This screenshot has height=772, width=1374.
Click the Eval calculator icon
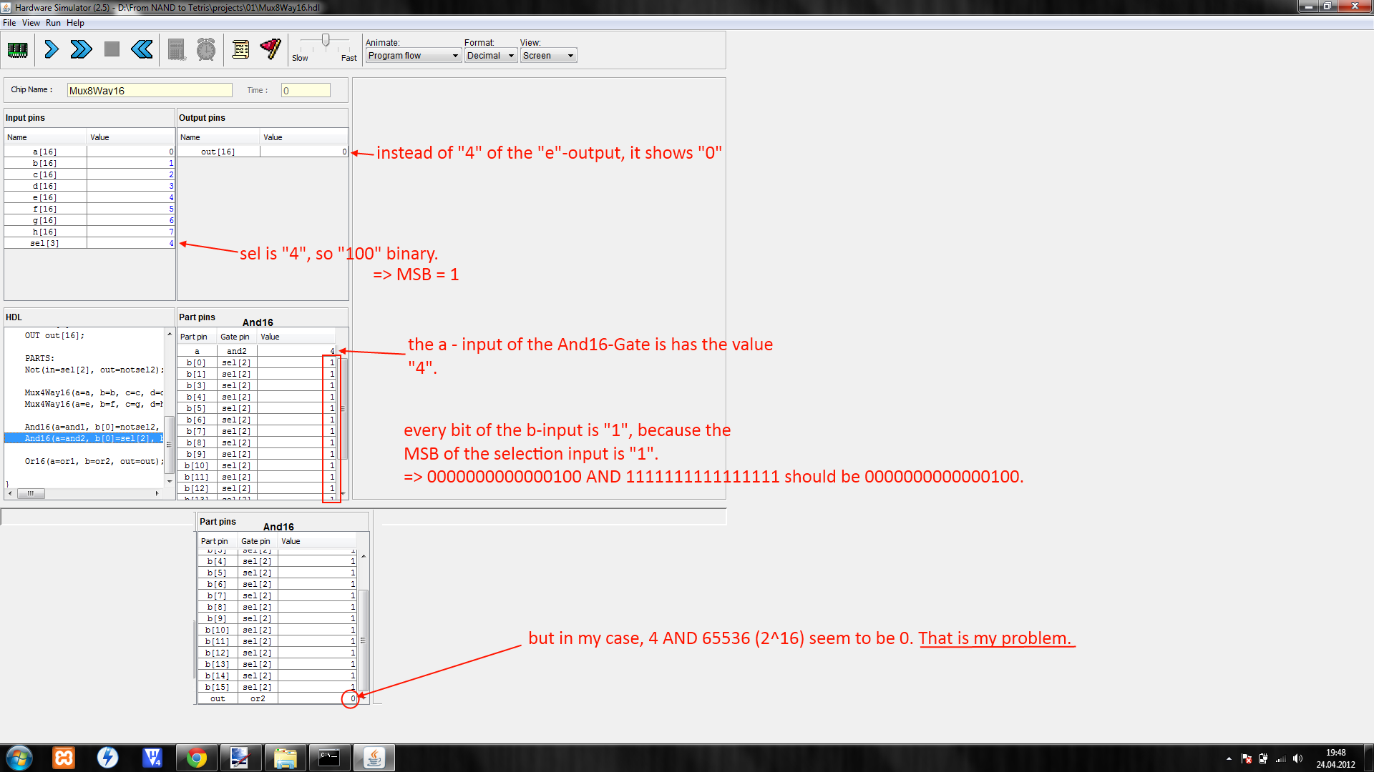(177, 50)
